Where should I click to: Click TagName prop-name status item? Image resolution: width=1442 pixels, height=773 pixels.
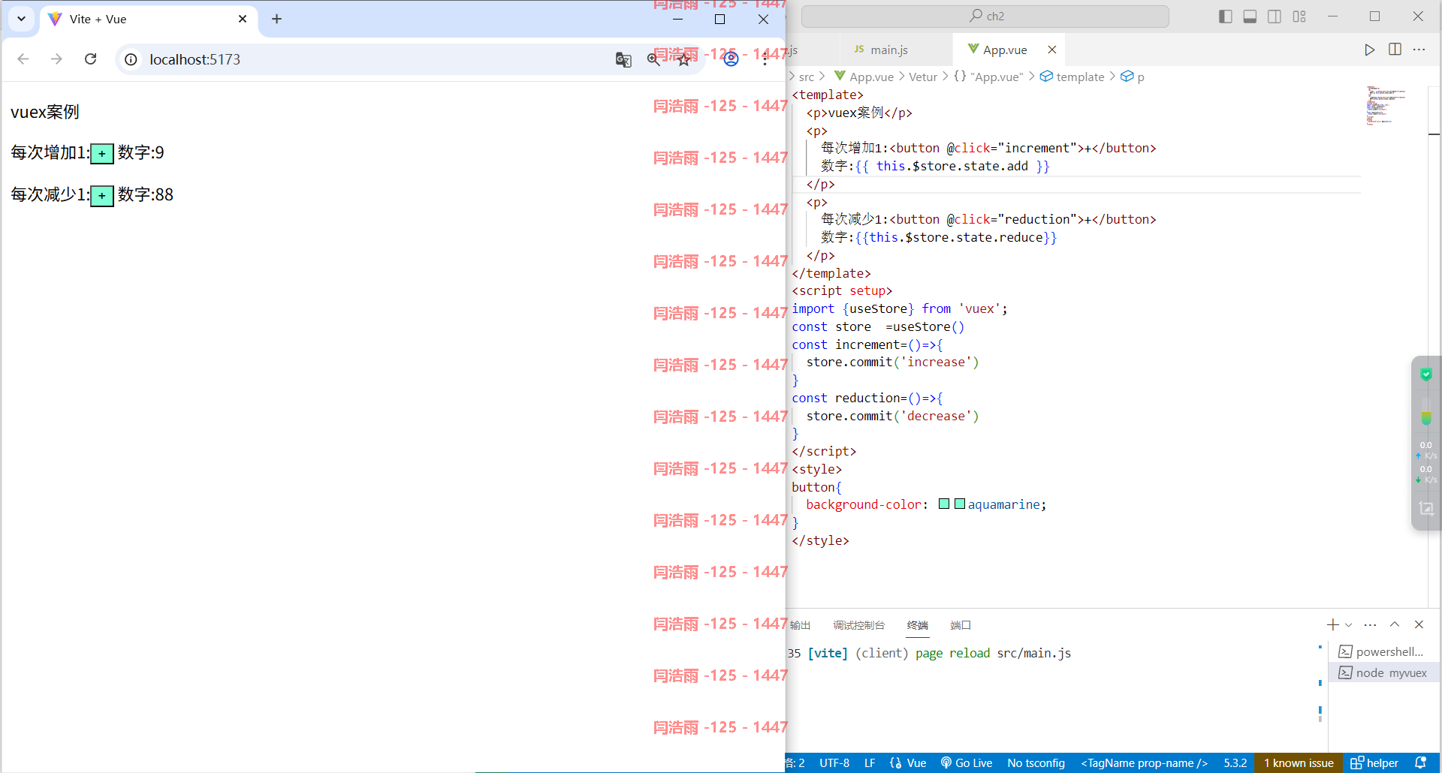click(1145, 762)
